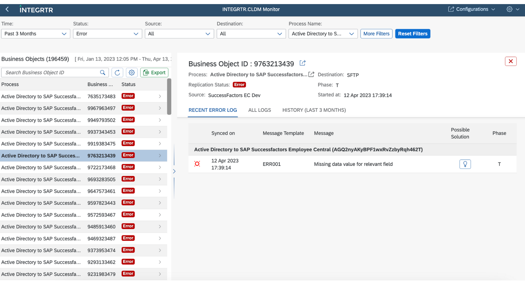Select the row for business object 9231983479
Image resolution: width=525 pixels, height=295 pixels.
[83, 274]
